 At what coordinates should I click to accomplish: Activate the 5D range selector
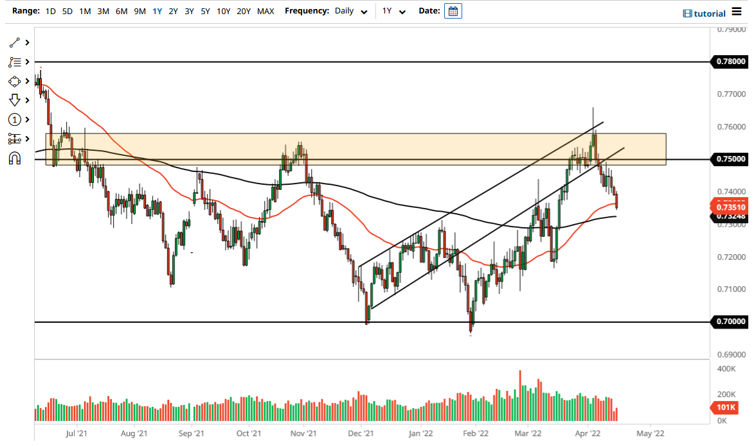67,11
